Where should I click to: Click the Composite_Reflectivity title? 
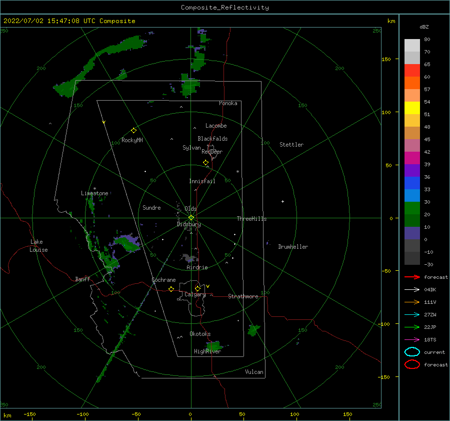click(224, 8)
